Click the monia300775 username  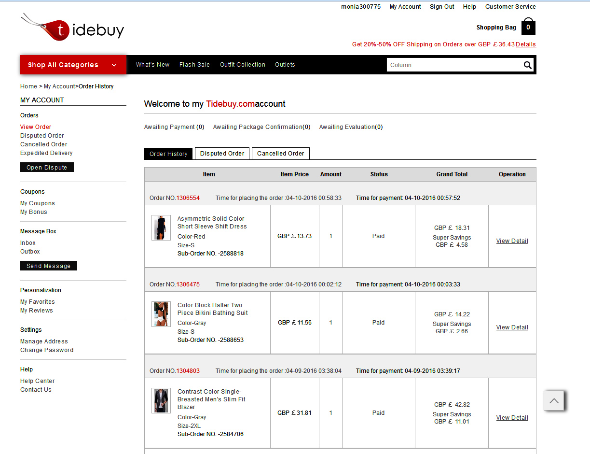(361, 7)
